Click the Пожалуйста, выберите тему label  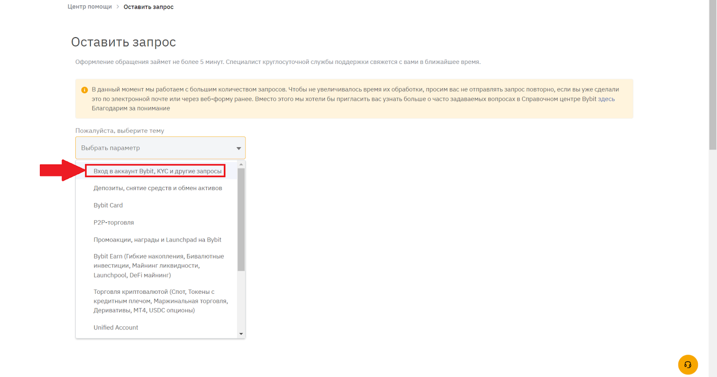tap(120, 131)
